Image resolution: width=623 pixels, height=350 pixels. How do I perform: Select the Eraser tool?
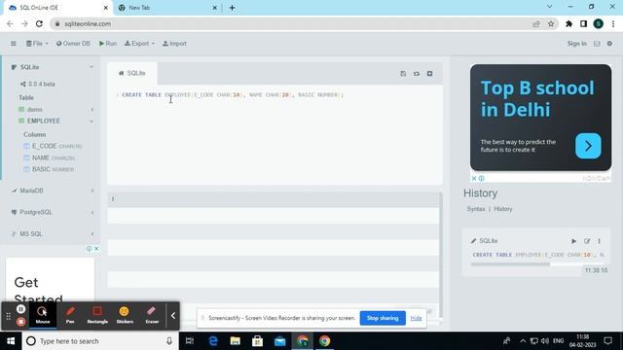[152, 315]
